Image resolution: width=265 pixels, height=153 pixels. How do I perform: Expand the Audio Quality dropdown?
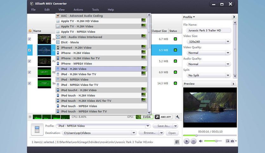click(x=228, y=64)
